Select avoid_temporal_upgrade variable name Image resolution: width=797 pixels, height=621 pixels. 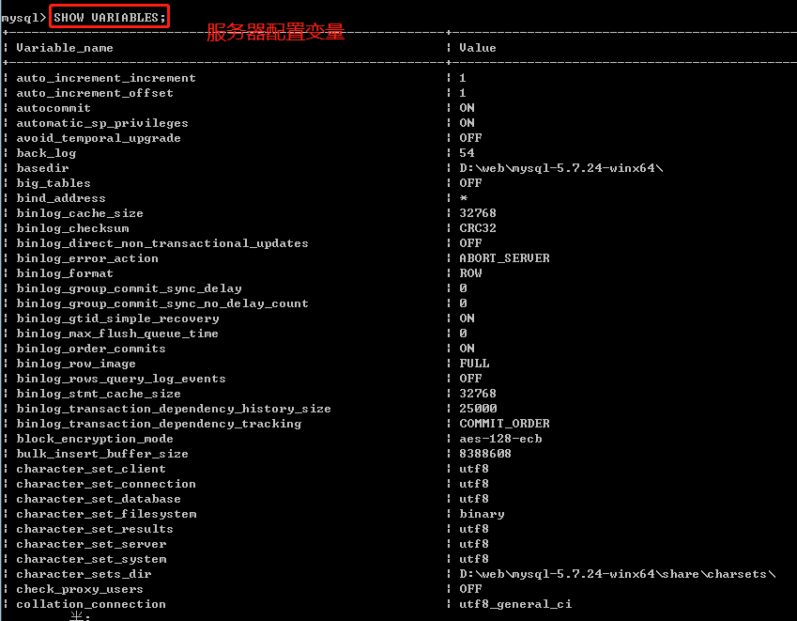pos(99,138)
